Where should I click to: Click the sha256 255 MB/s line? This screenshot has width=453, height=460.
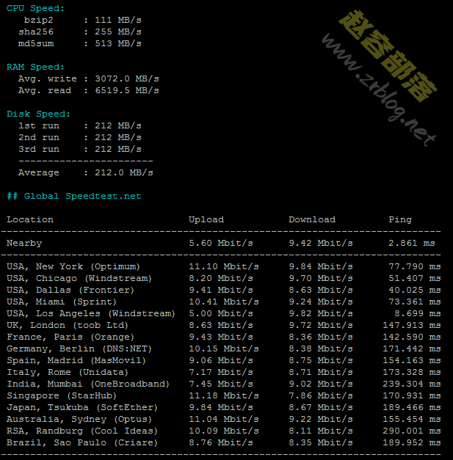(80, 32)
